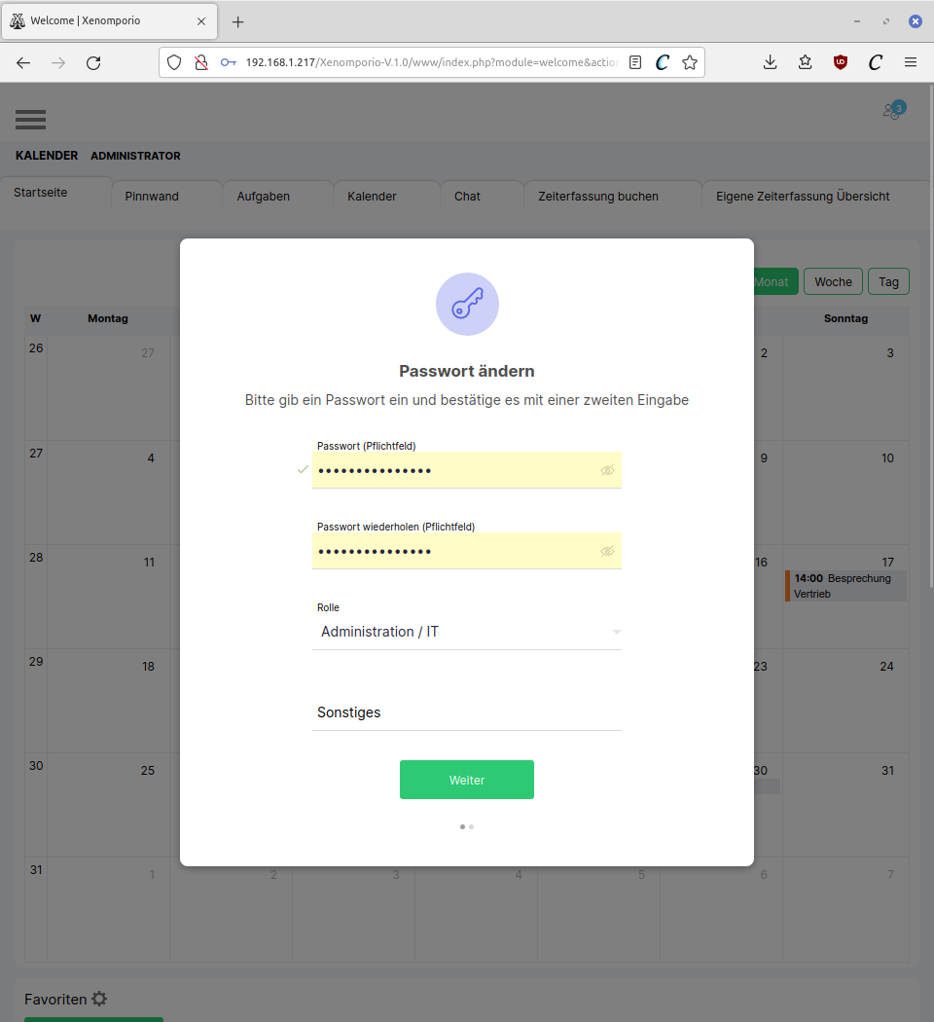
Task: Open the 14:00 Besprechung Vertrieb event
Action: click(845, 586)
